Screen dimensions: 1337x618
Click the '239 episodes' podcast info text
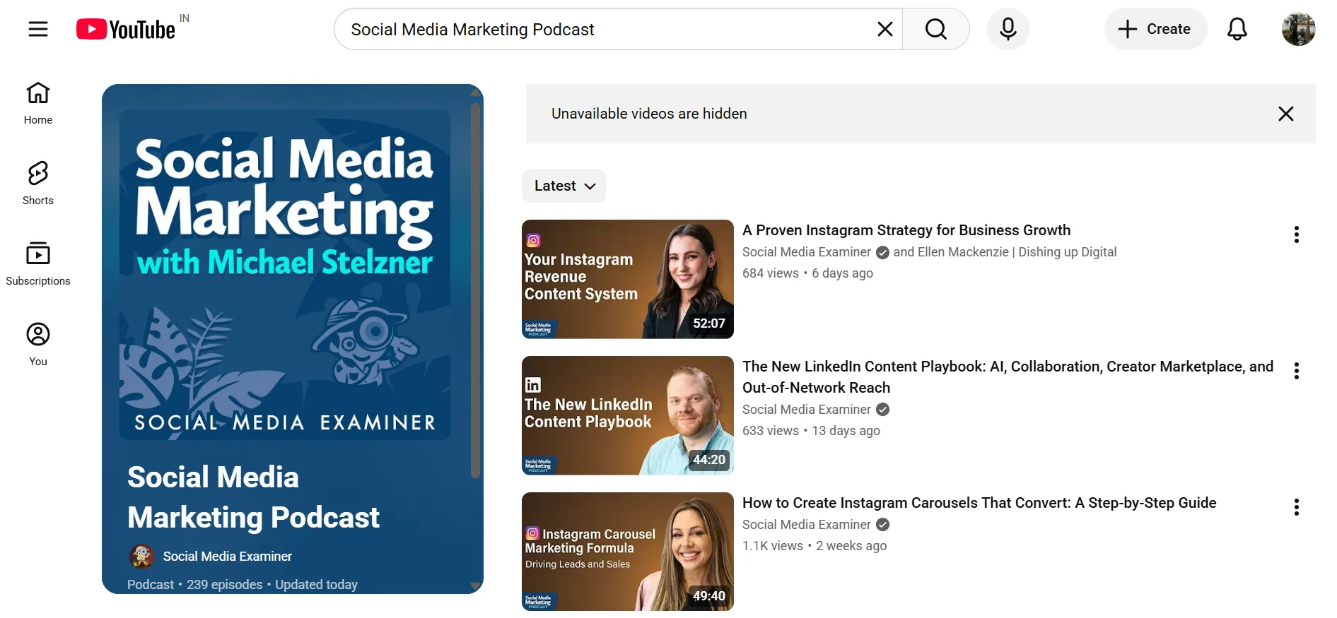pyautogui.click(x=224, y=585)
